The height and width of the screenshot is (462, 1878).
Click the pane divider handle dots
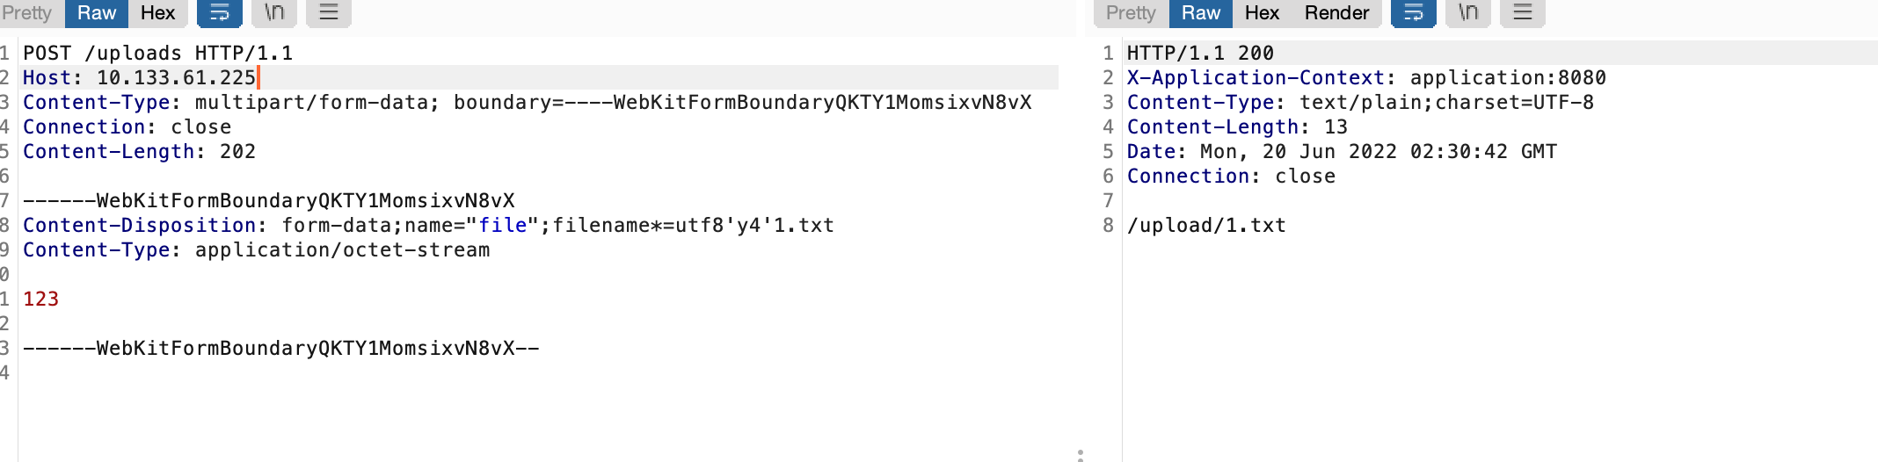1081,454
